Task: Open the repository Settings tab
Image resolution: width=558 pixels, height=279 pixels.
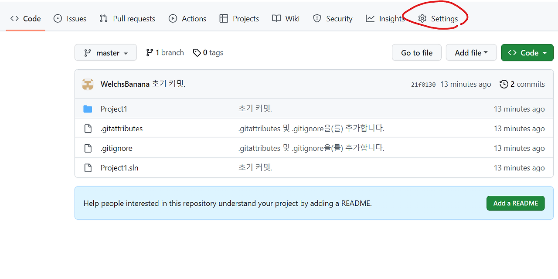Action: point(438,19)
